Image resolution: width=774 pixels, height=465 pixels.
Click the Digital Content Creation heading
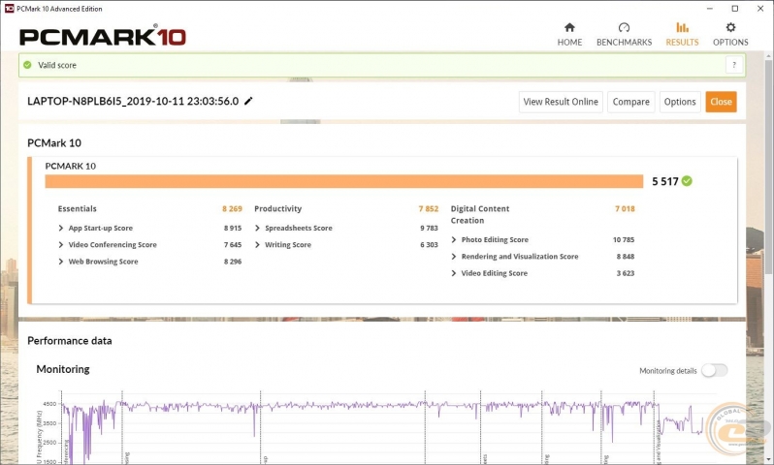click(x=480, y=214)
